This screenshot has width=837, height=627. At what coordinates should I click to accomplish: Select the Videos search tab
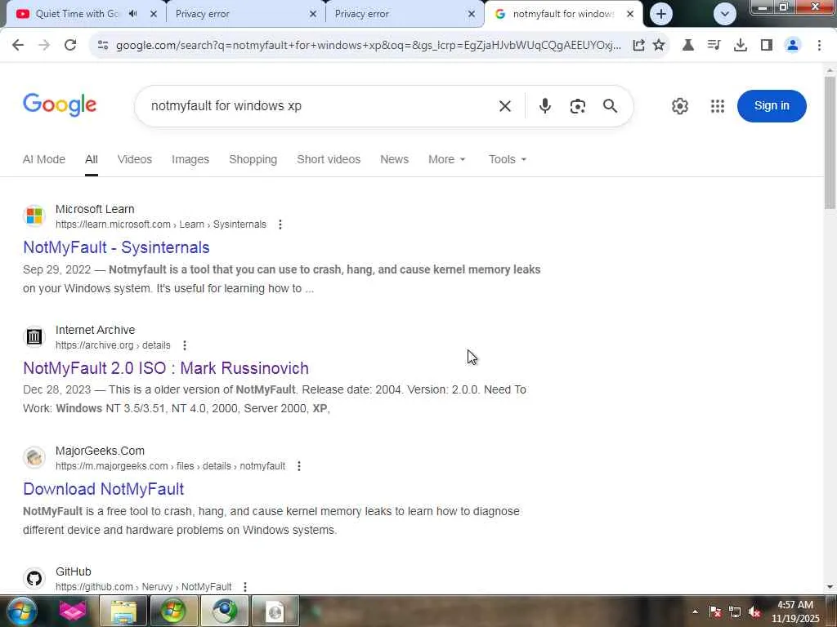(x=135, y=159)
